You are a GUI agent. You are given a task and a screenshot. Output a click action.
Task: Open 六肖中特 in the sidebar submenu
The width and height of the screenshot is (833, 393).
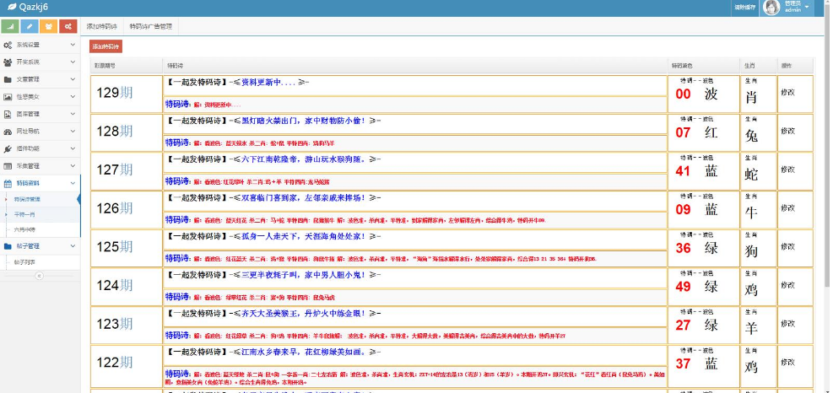[27, 229]
